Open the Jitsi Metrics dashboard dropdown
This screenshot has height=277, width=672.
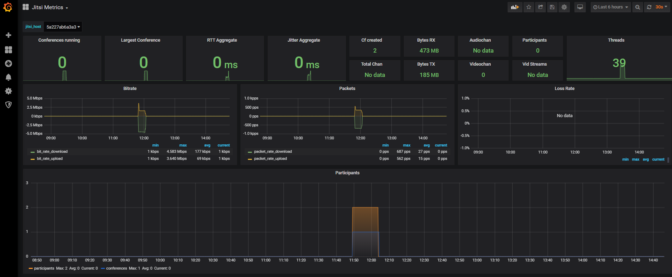point(50,7)
